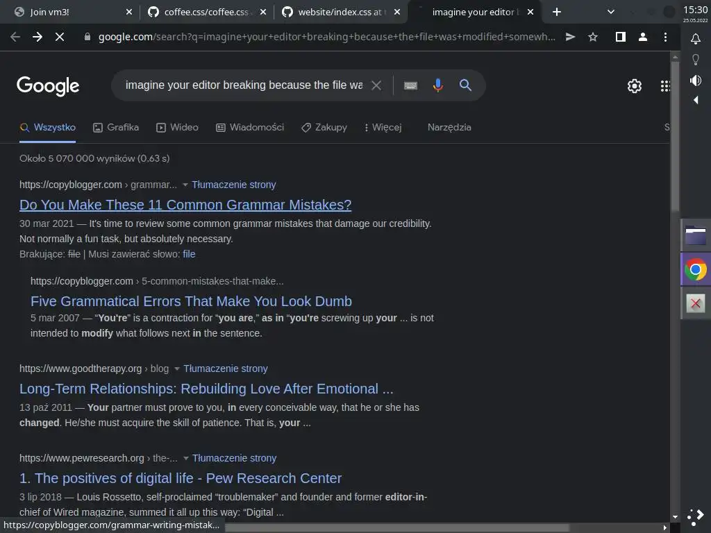Close the Join vm3! tab
This screenshot has height=533, width=711.
(128, 12)
